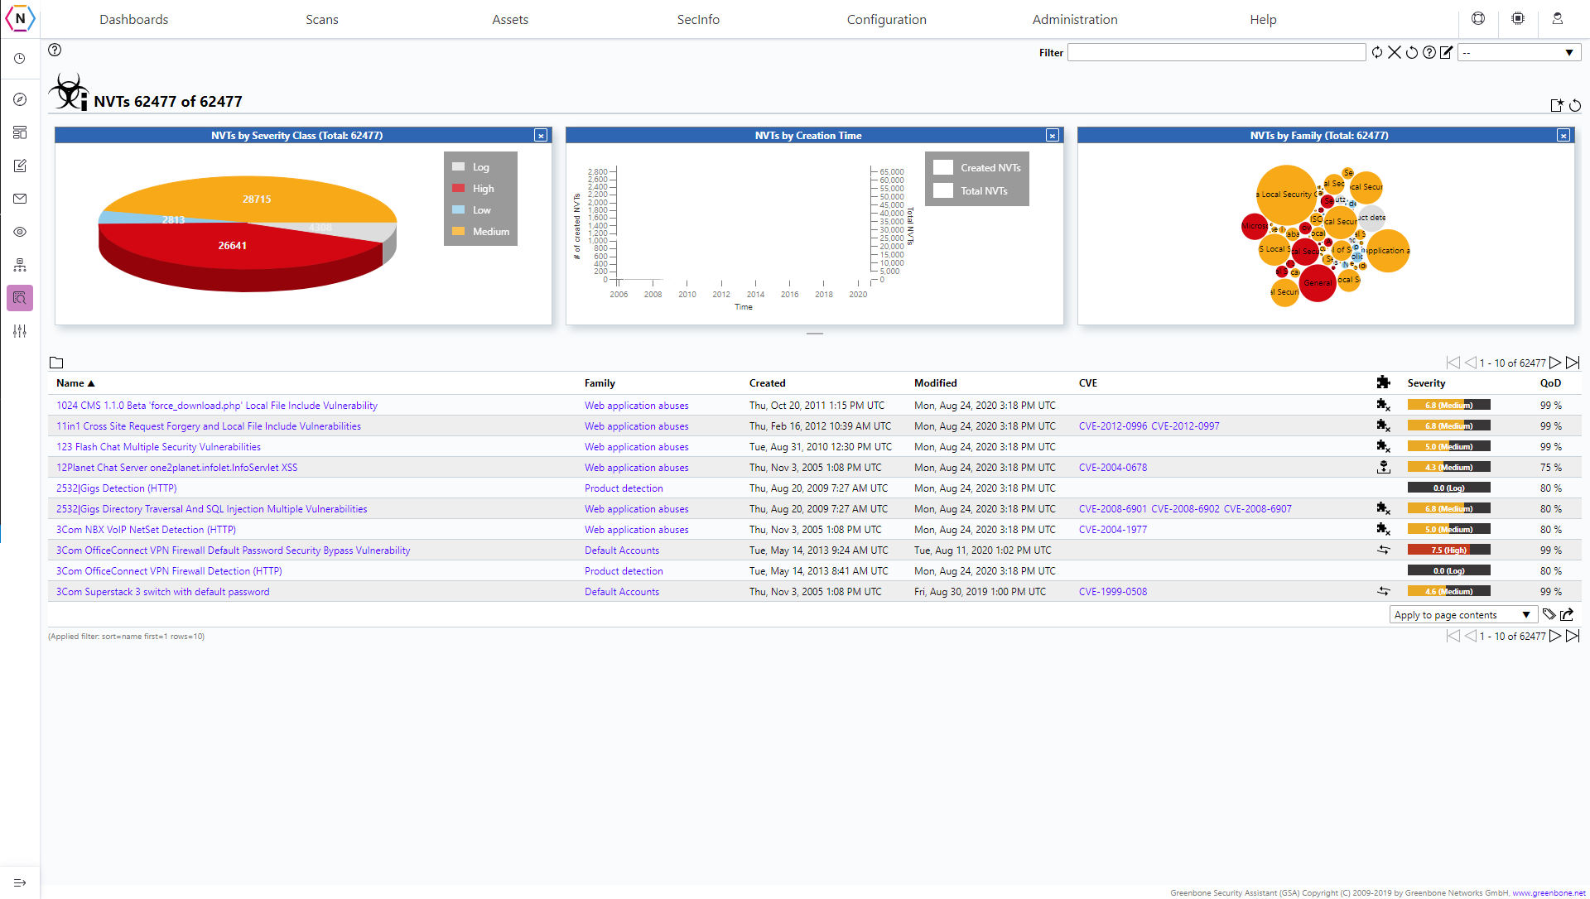1590x899 pixels.
Task: Open the Dashboards menu
Action: [133, 19]
